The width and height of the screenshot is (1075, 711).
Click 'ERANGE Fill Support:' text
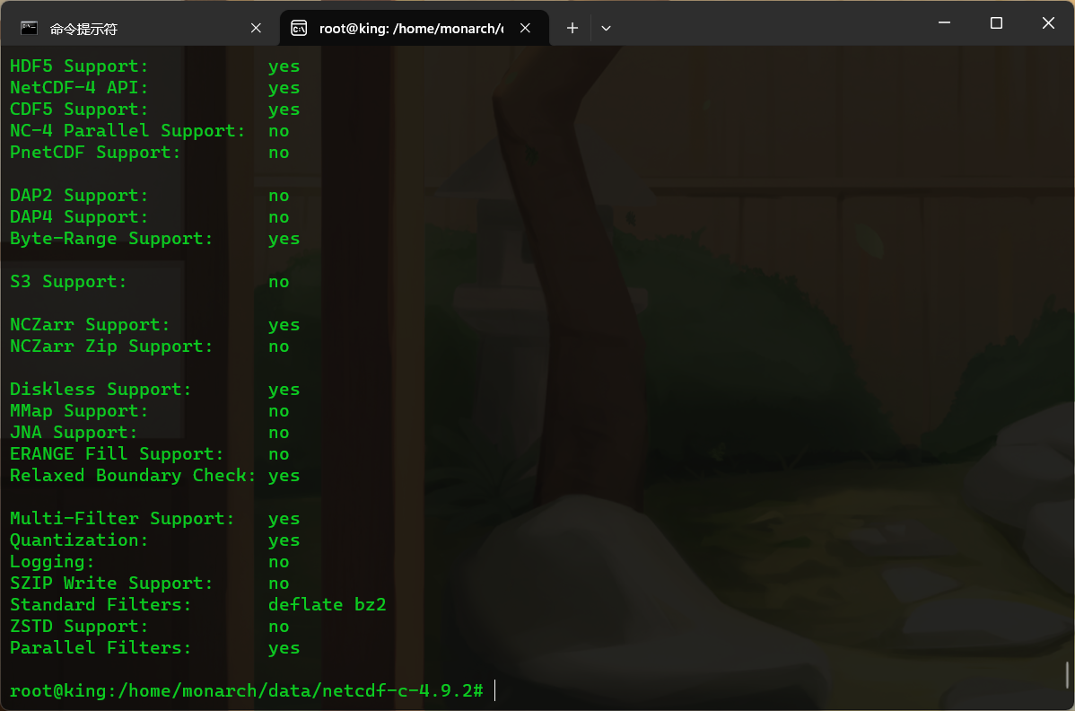pyautogui.click(x=117, y=454)
